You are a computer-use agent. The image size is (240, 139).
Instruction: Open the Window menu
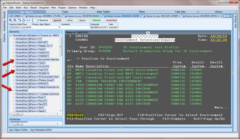tap(83, 8)
